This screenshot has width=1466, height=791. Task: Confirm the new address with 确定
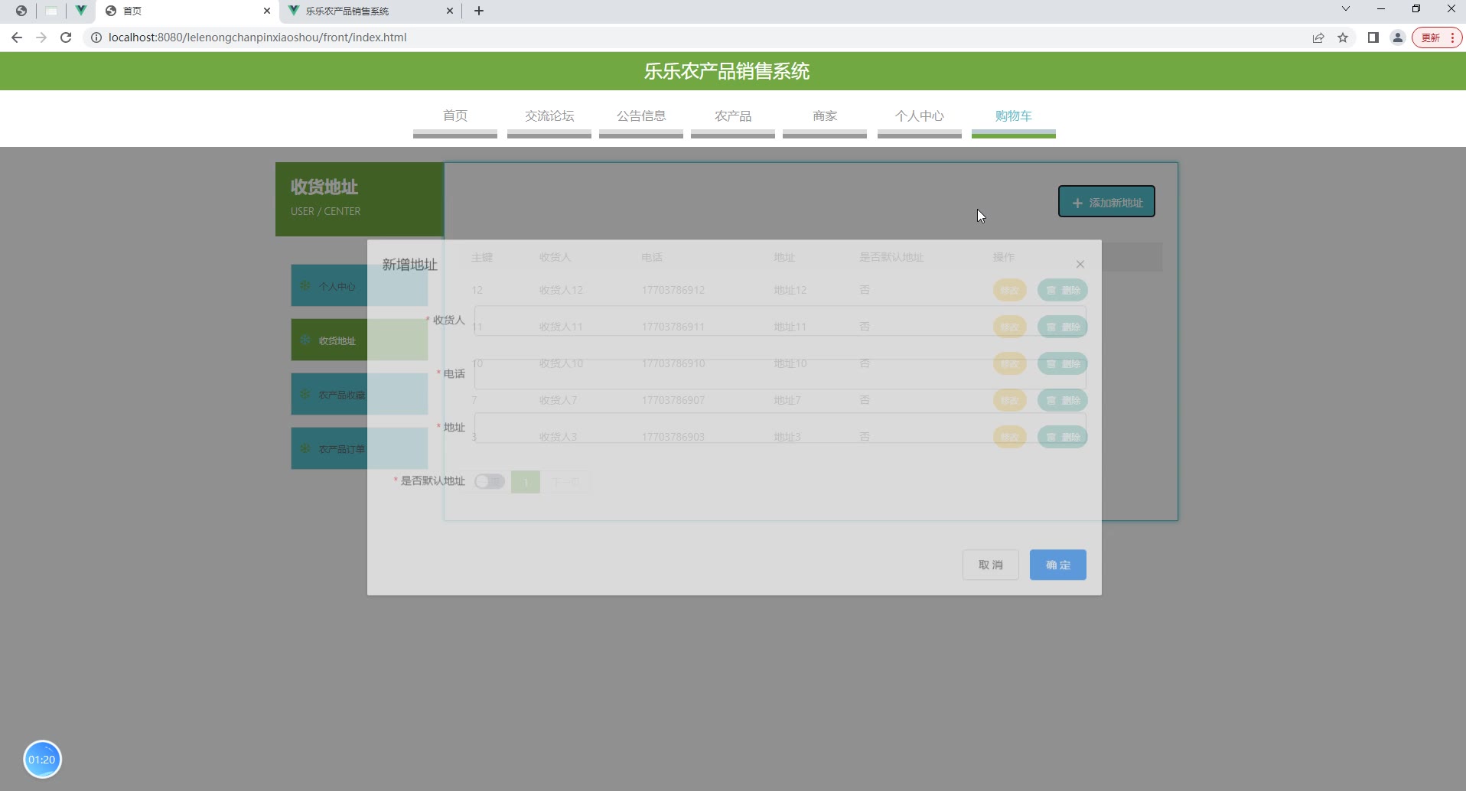point(1058,565)
